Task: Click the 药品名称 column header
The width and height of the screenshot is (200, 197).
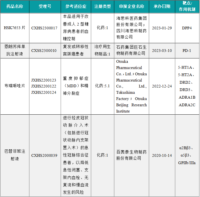Action: point(15,7)
